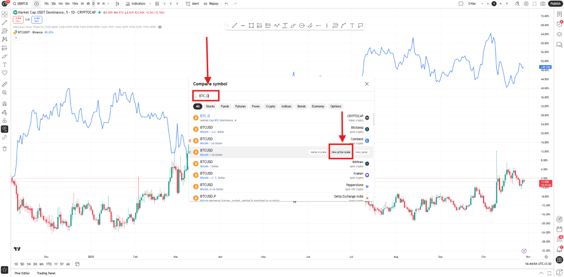Click the trash icon to remove drawings
This screenshot has width=564, height=277.
tap(4, 149)
